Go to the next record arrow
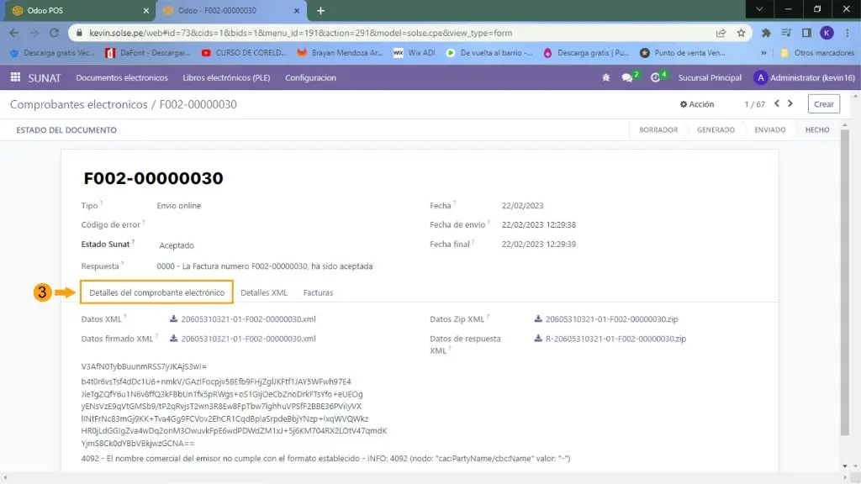This screenshot has width=861, height=484. (793, 103)
